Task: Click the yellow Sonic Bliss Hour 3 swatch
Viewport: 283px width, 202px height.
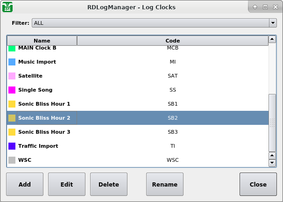Action: coord(12,132)
